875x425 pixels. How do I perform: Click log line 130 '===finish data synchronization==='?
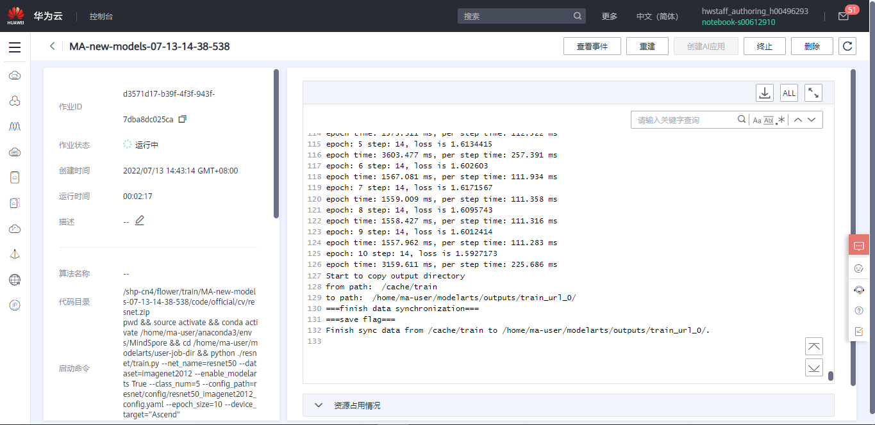402,309
